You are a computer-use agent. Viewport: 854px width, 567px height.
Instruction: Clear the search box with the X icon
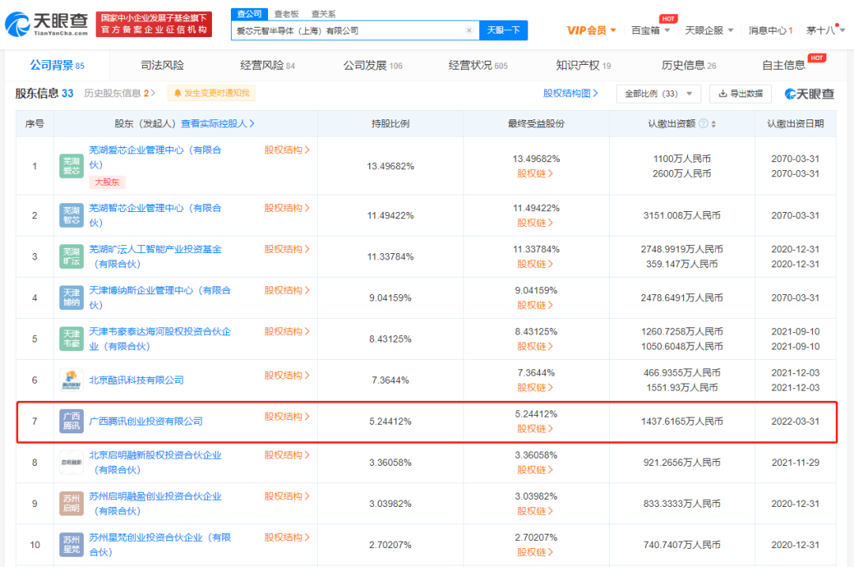(x=469, y=31)
